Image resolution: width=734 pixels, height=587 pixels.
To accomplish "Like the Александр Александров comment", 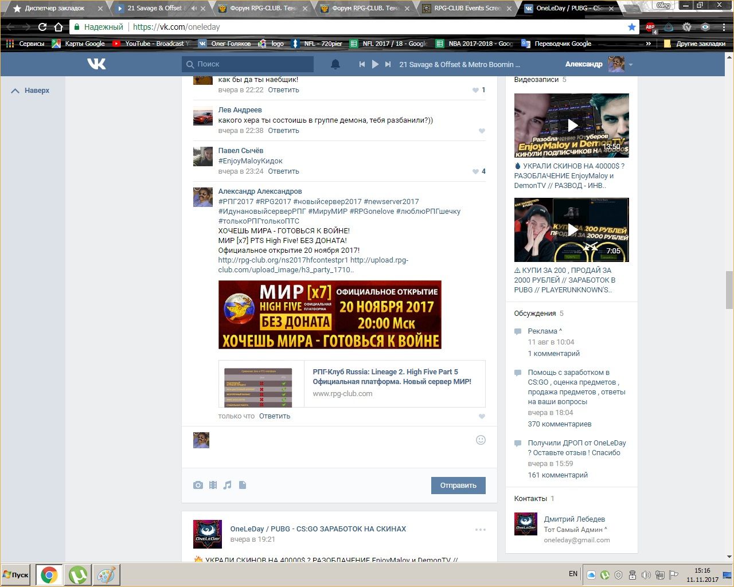I will point(482,416).
